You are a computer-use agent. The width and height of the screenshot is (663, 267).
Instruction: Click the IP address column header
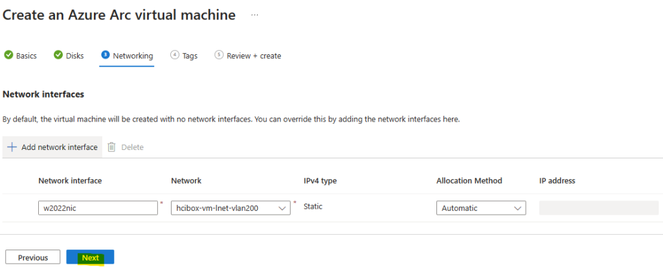tap(557, 181)
